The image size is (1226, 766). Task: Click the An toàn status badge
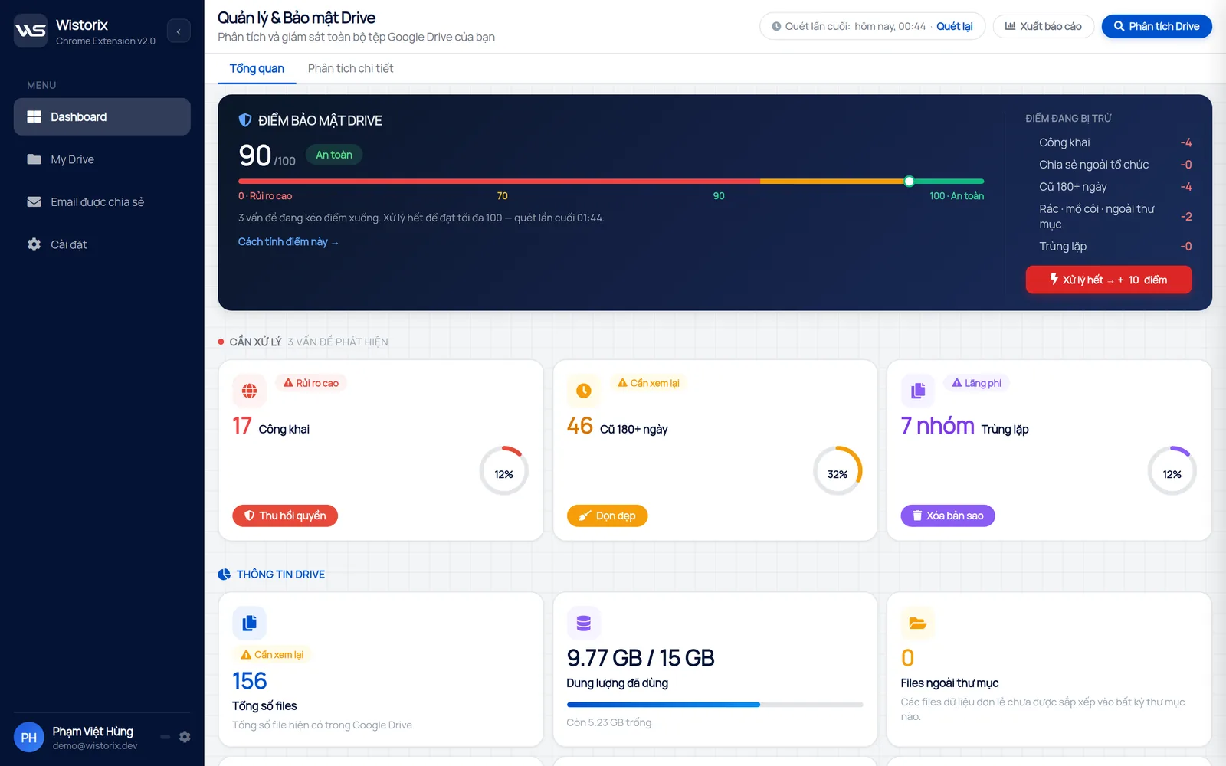(334, 155)
